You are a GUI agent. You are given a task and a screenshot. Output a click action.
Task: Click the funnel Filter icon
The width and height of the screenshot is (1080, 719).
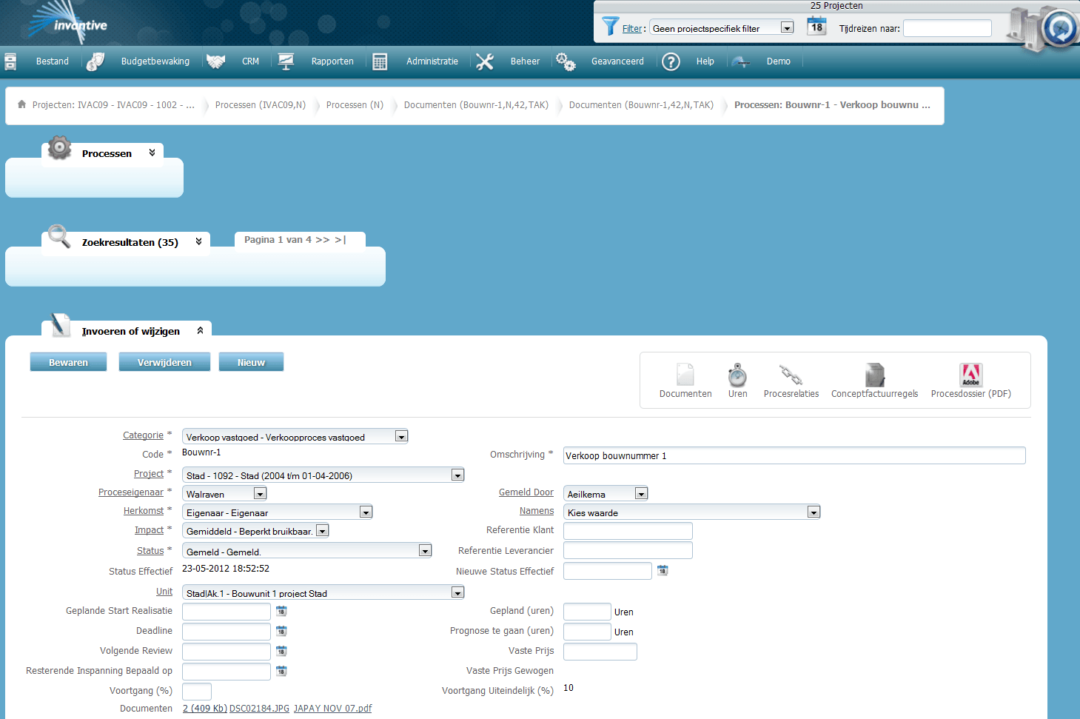click(610, 27)
